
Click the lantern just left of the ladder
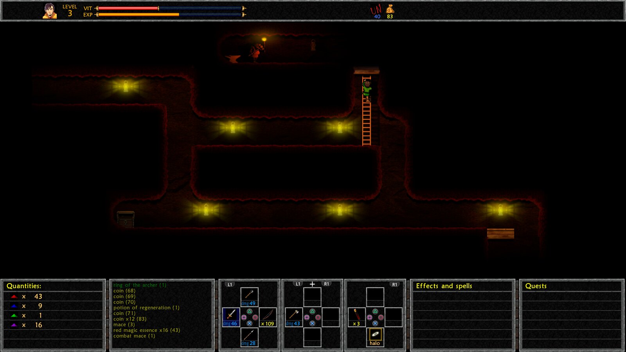tap(340, 127)
